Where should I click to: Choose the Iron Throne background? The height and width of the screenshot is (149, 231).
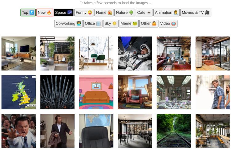(57, 92)
